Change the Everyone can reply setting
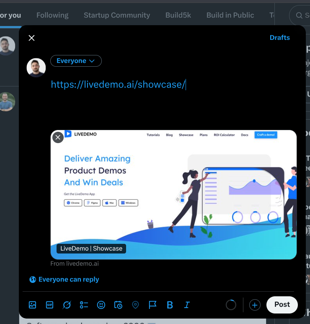 click(x=64, y=280)
